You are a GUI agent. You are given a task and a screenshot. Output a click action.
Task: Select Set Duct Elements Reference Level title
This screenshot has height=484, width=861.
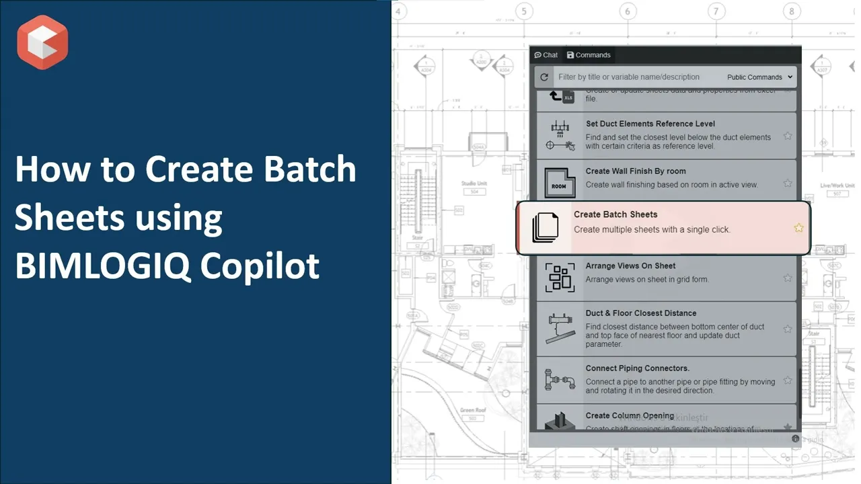click(x=650, y=124)
